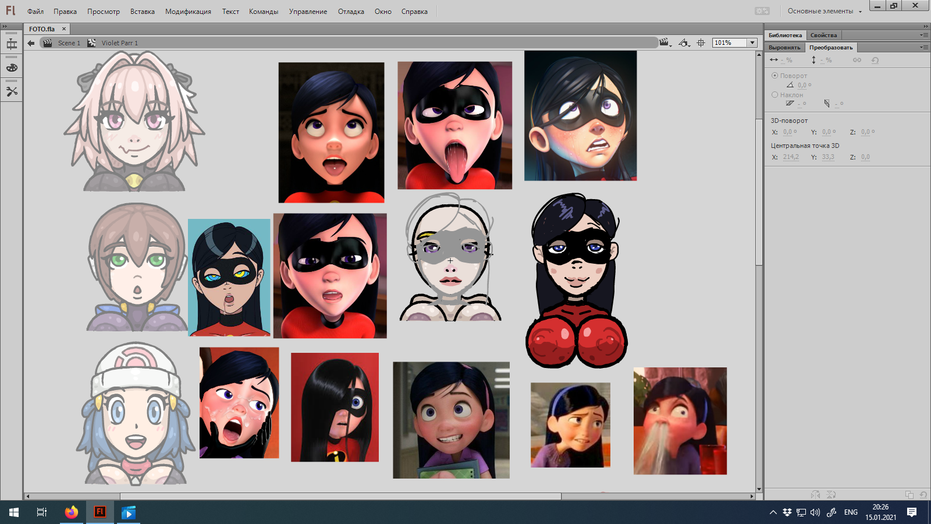The image size is (931, 524).
Task: Close the FOTO.fla document tab
Action: click(64, 29)
